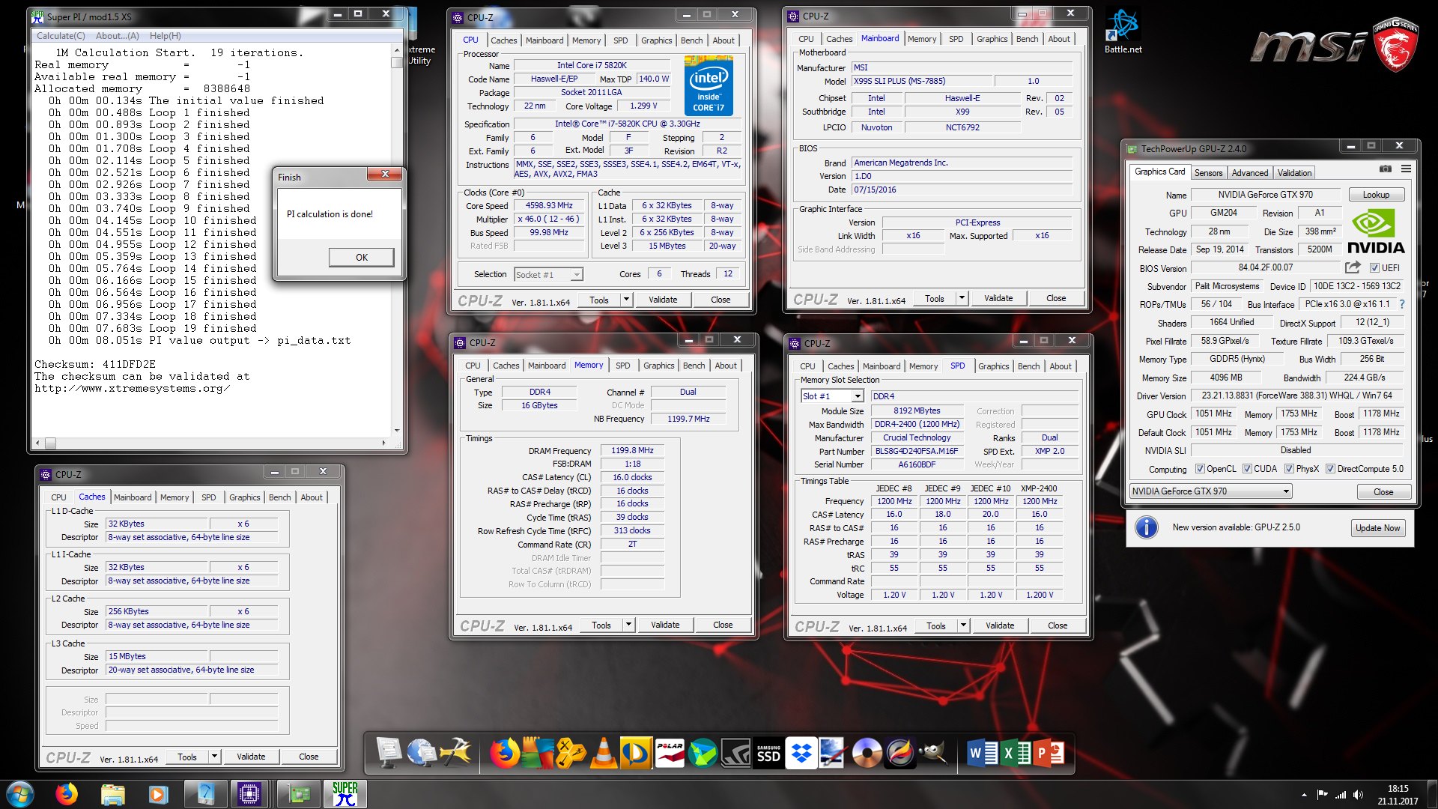Screen dimensions: 1438x809
Task: Toggle the UEFI checkbox in GPU-Z
Action: point(1374,268)
